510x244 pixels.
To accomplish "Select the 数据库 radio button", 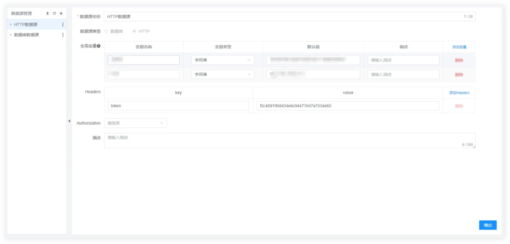I will click(106, 31).
